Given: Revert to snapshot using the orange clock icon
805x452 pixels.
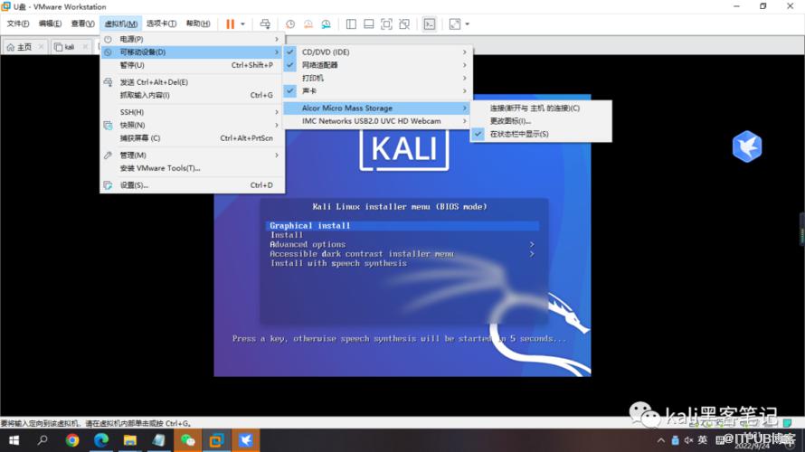Looking at the screenshot, I should pos(308,24).
